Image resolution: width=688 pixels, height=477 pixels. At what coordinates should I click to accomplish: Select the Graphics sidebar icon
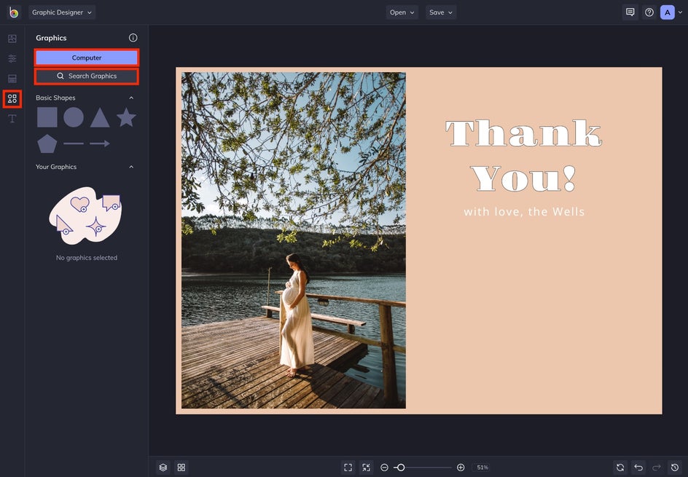(x=12, y=98)
